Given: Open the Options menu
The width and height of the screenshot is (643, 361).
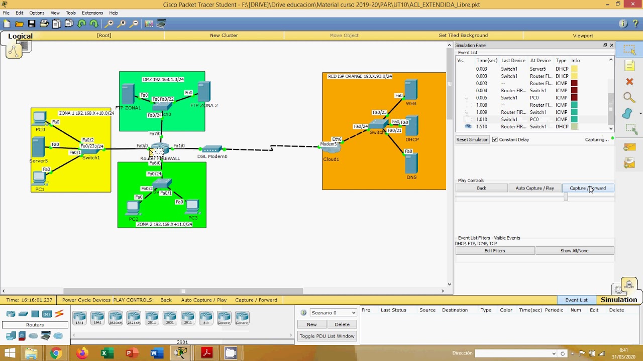Looking at the screenshot, I should (x=37, y=13).
